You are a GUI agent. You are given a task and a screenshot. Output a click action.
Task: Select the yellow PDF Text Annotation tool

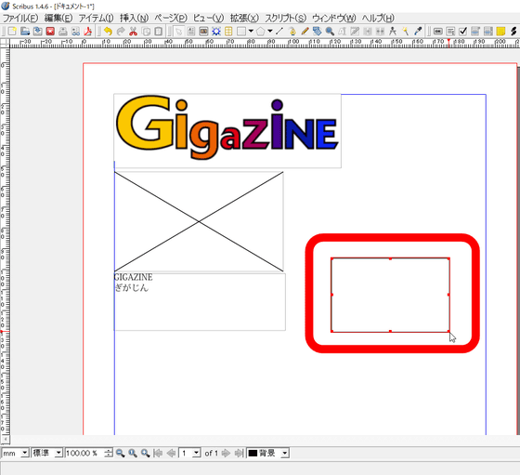(x=500, y=32)
